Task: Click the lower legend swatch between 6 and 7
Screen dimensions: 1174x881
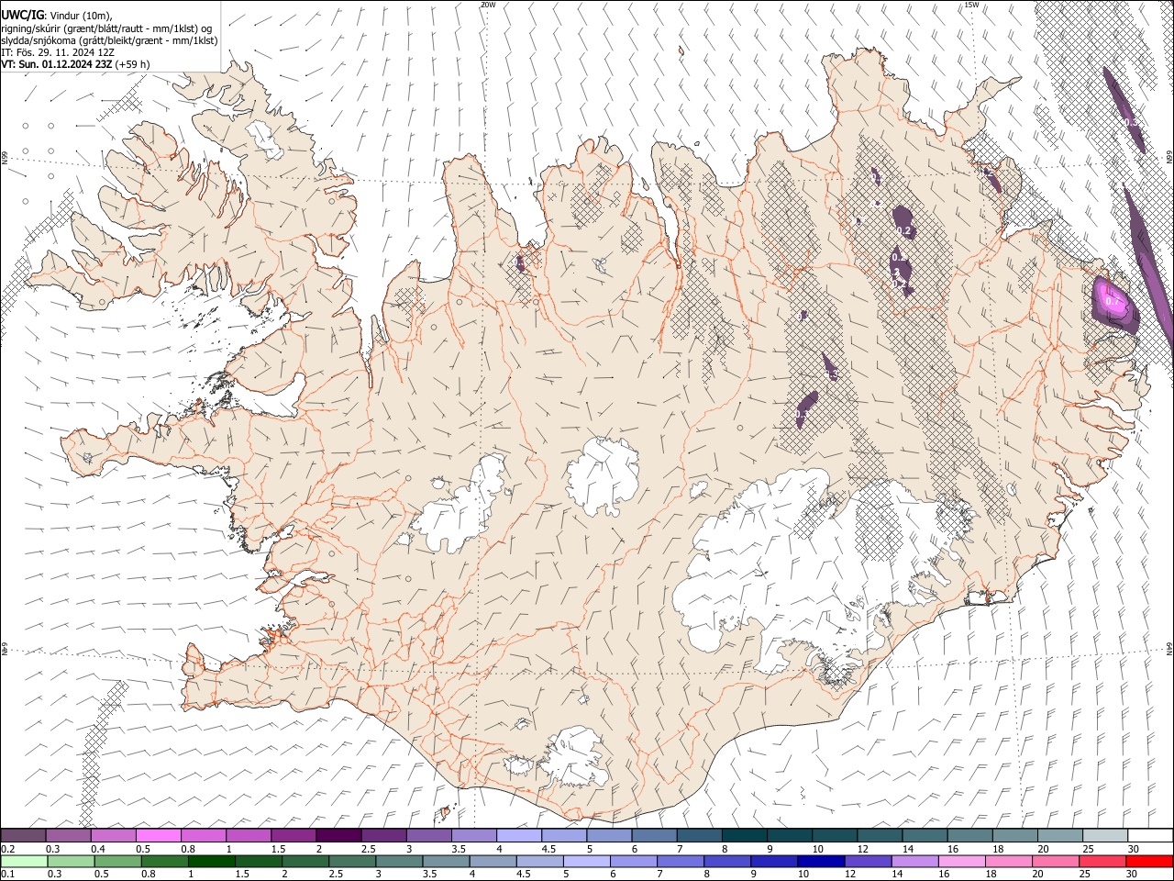Action: [x=634, y=861]
